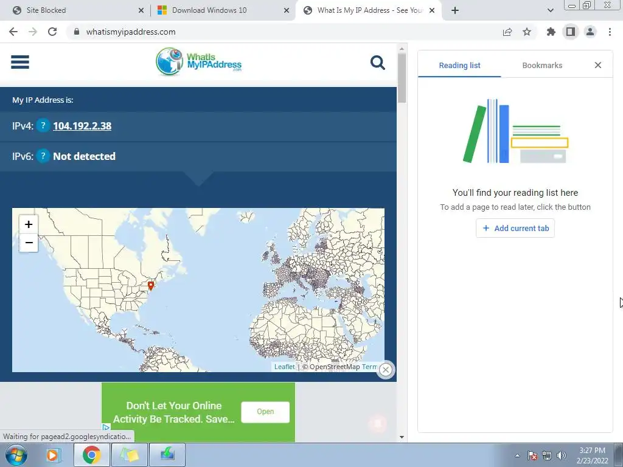Click the My IP Address is heading
Screen dimensions: 623x467
click(x=43, y=100)
